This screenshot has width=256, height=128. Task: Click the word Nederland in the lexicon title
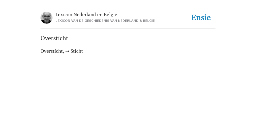(x=85, y=14)
